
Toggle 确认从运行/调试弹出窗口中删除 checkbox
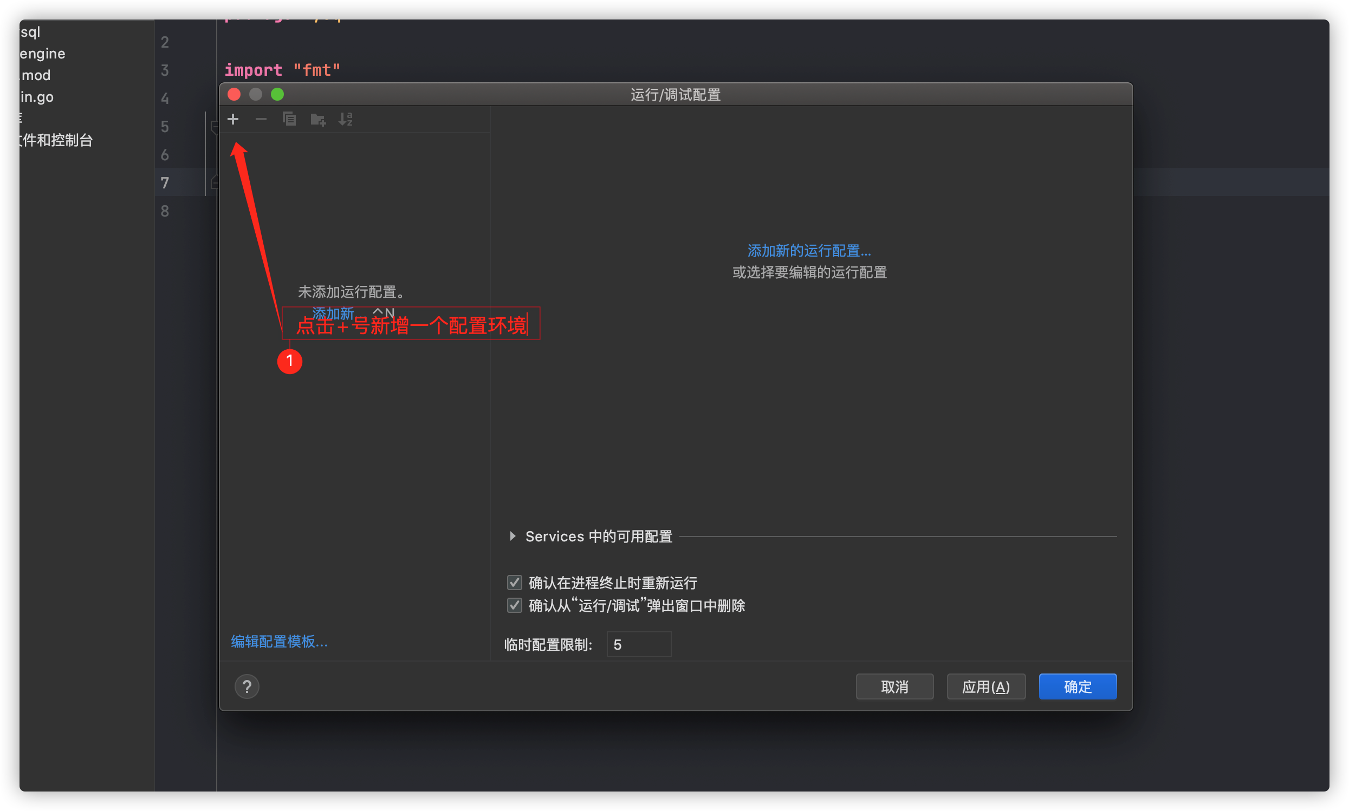pyautogui.click(x=514, y=605)
